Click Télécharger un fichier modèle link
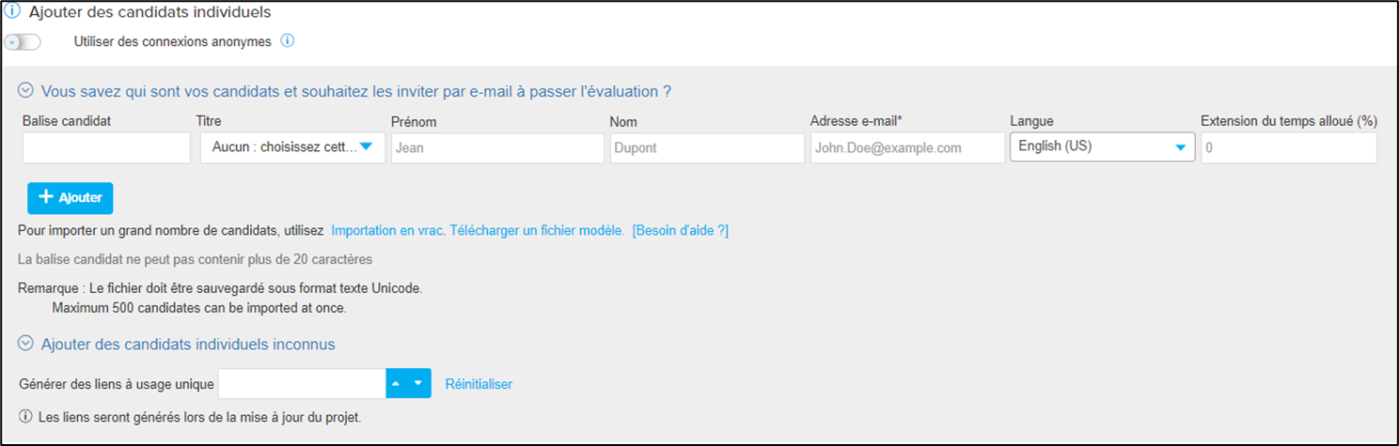 coord(537,230)
